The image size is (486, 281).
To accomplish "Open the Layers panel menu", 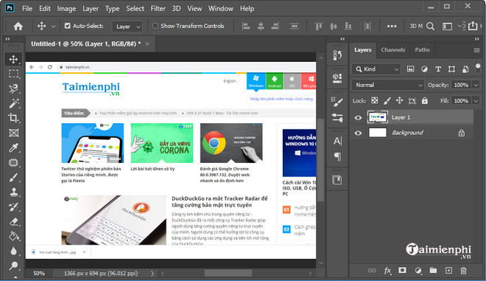I will pos(476,50).
